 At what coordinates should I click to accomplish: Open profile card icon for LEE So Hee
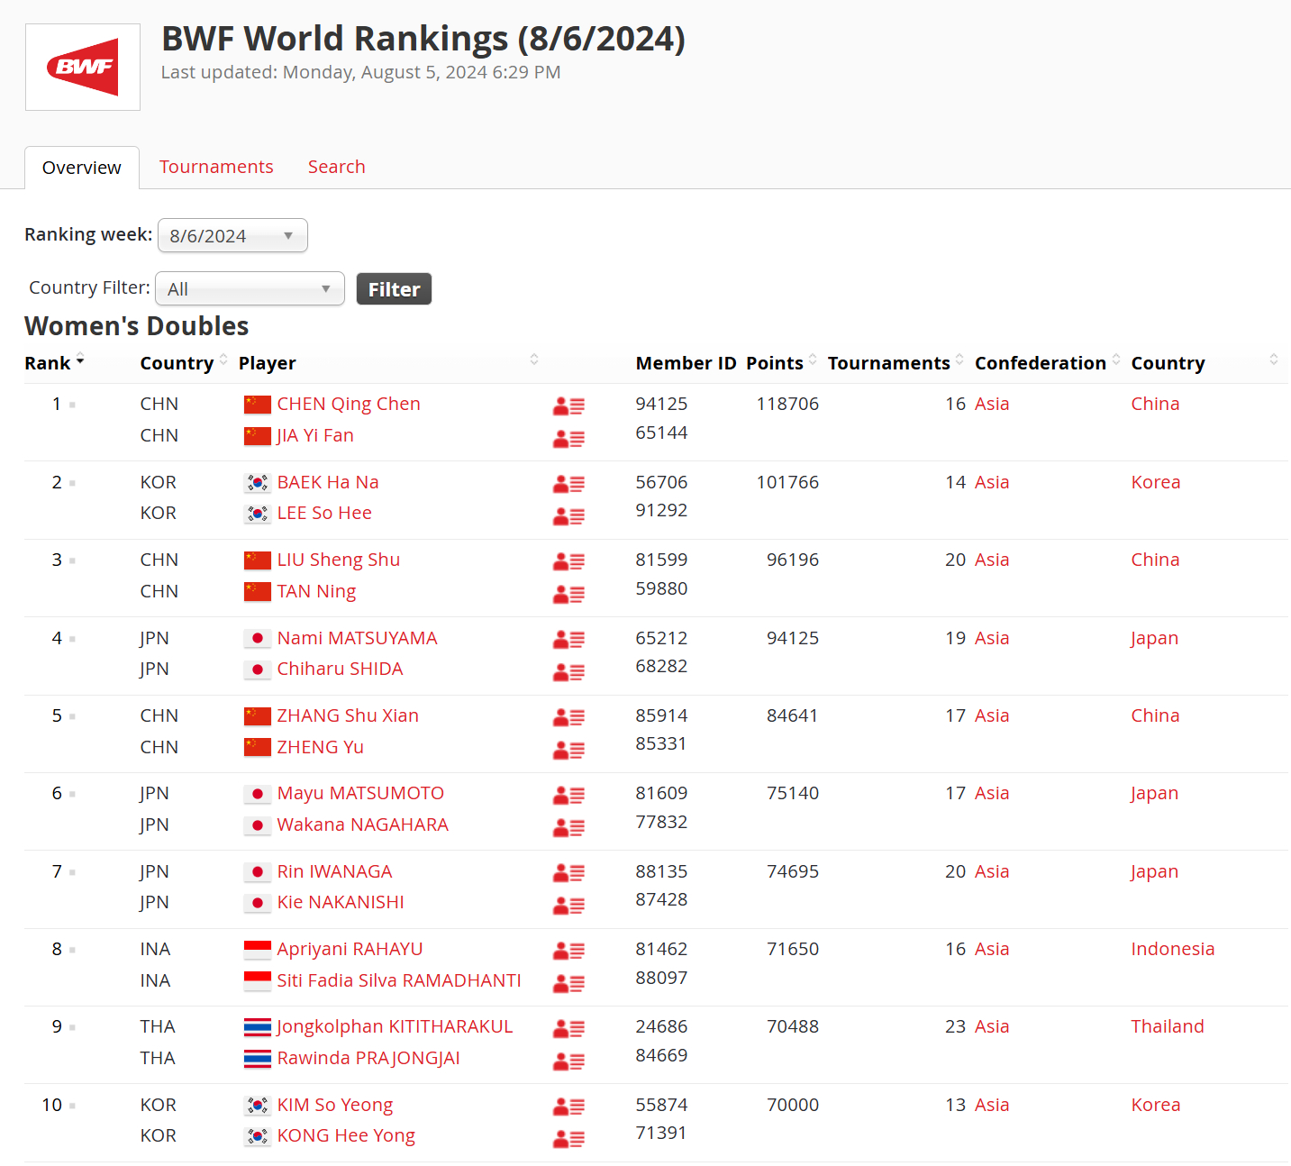(x=568, y=516)
